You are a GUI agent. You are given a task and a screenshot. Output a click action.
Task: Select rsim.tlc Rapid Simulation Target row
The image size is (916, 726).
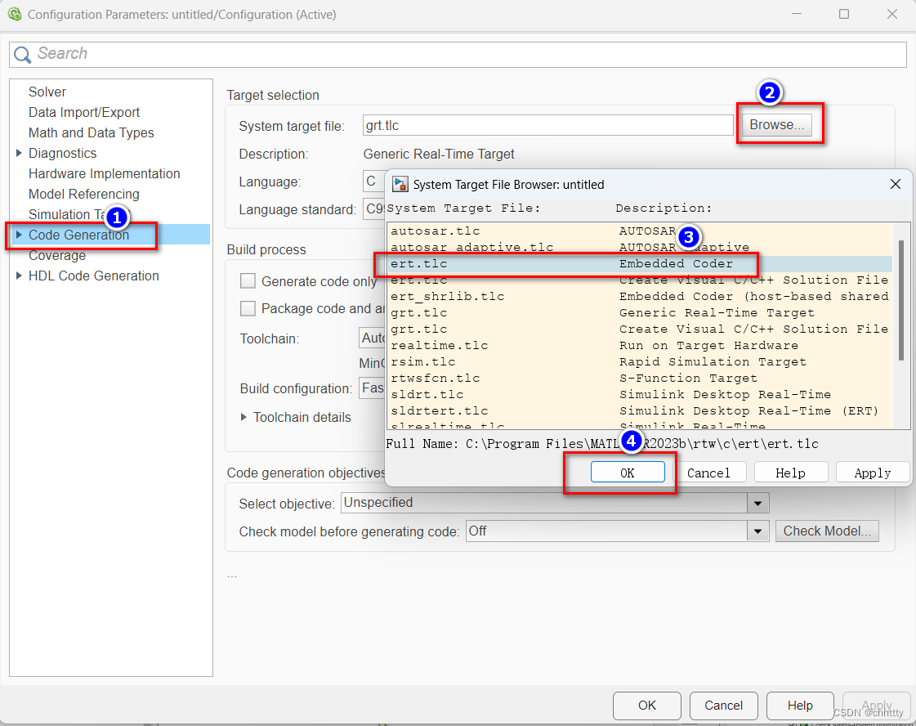[x=639, y=362]
